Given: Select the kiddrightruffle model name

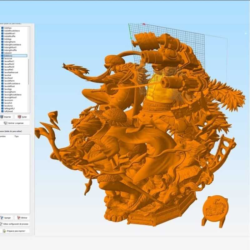Looking at the screenshot, I should pos(11,50).
